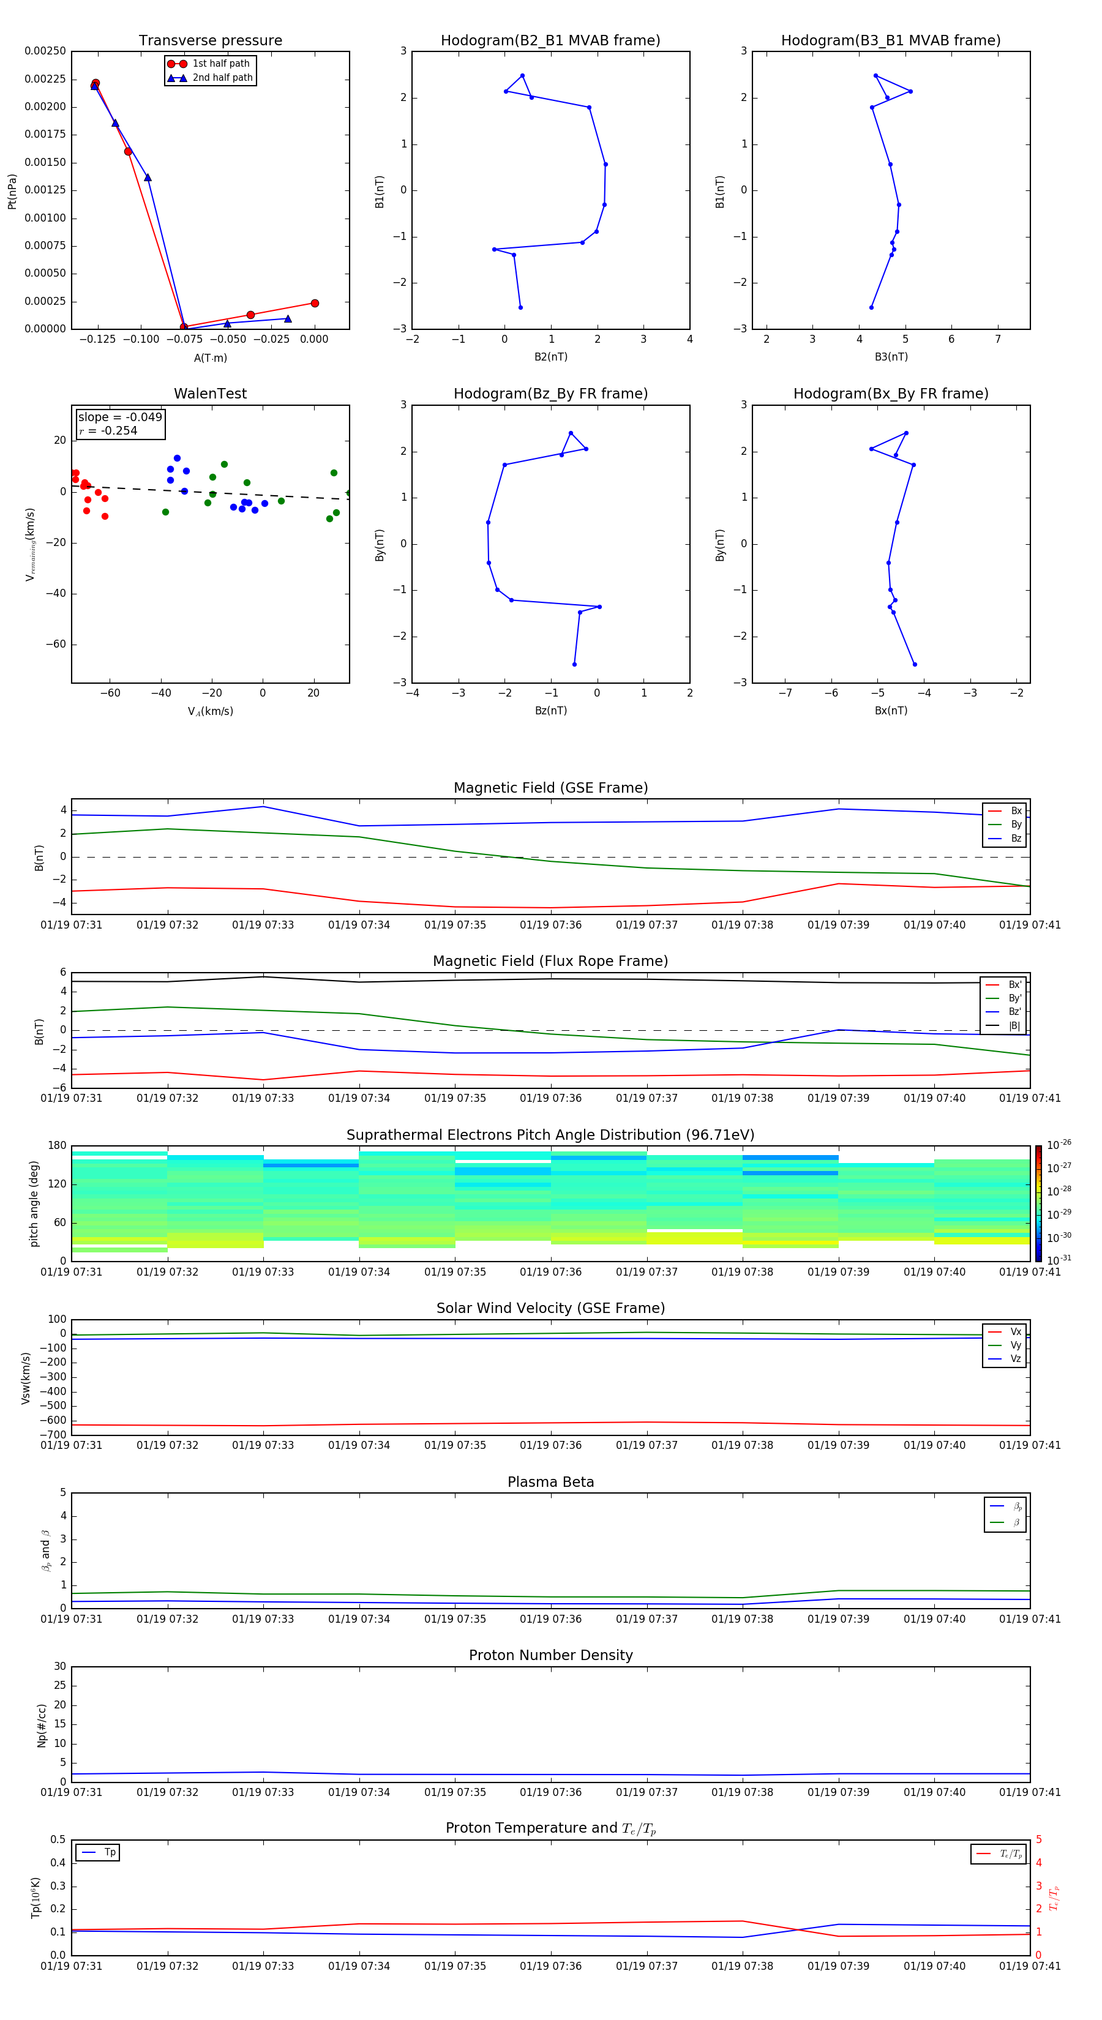
Task: Select the By' entry in the Flux Rope legend
Action: click(1004, 999)
